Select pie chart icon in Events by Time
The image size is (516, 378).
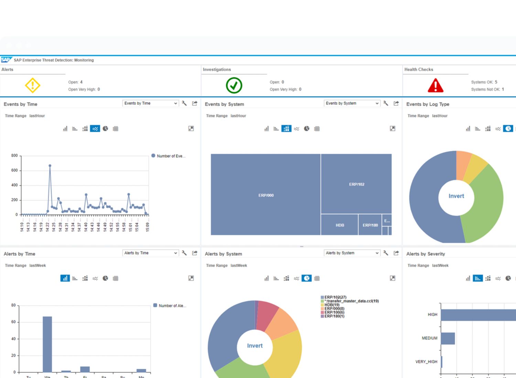[105, 129]
